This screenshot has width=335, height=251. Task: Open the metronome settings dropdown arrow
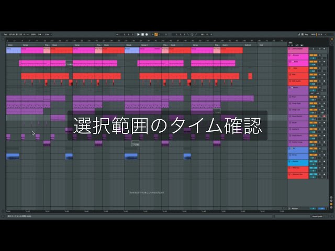[43, 35]
